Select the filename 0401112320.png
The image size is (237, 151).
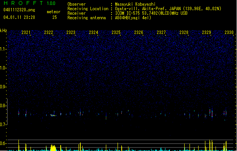tap(19, 10)
